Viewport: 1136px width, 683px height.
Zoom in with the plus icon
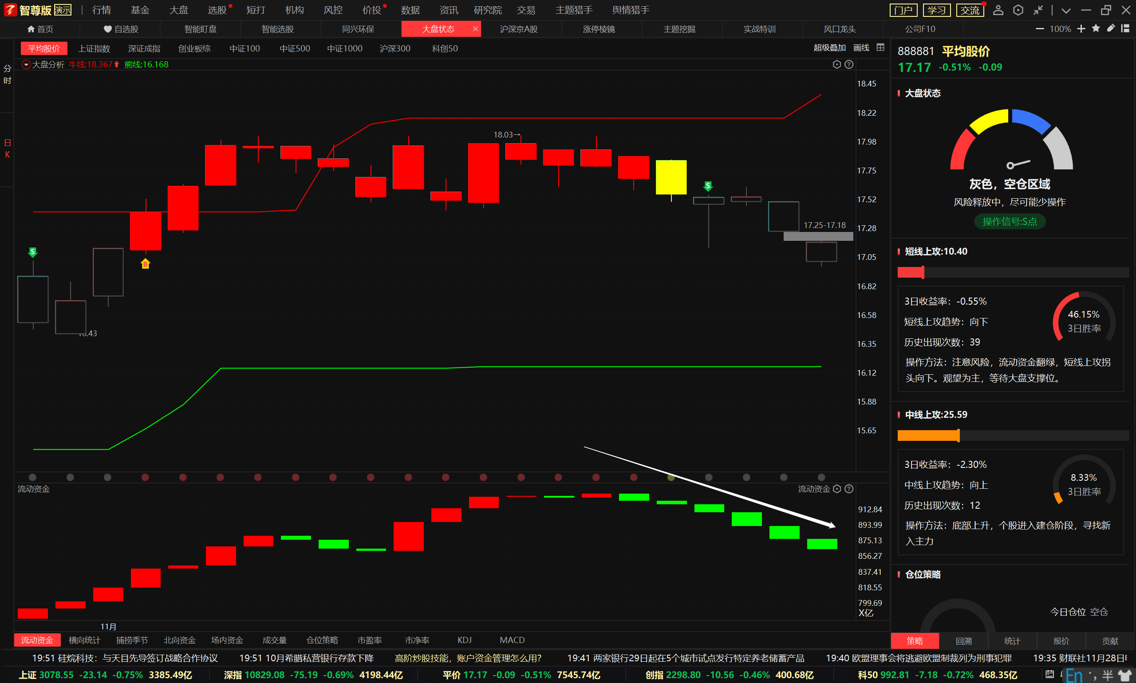(1081, 28)
